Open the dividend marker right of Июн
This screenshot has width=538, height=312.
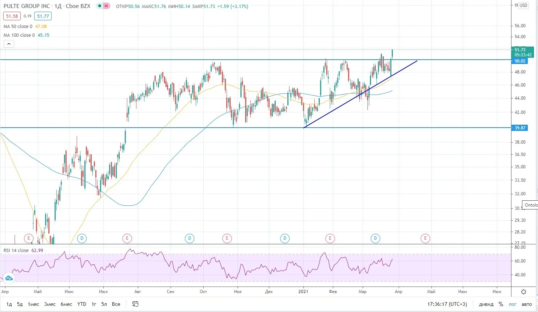tap(82, 239)
